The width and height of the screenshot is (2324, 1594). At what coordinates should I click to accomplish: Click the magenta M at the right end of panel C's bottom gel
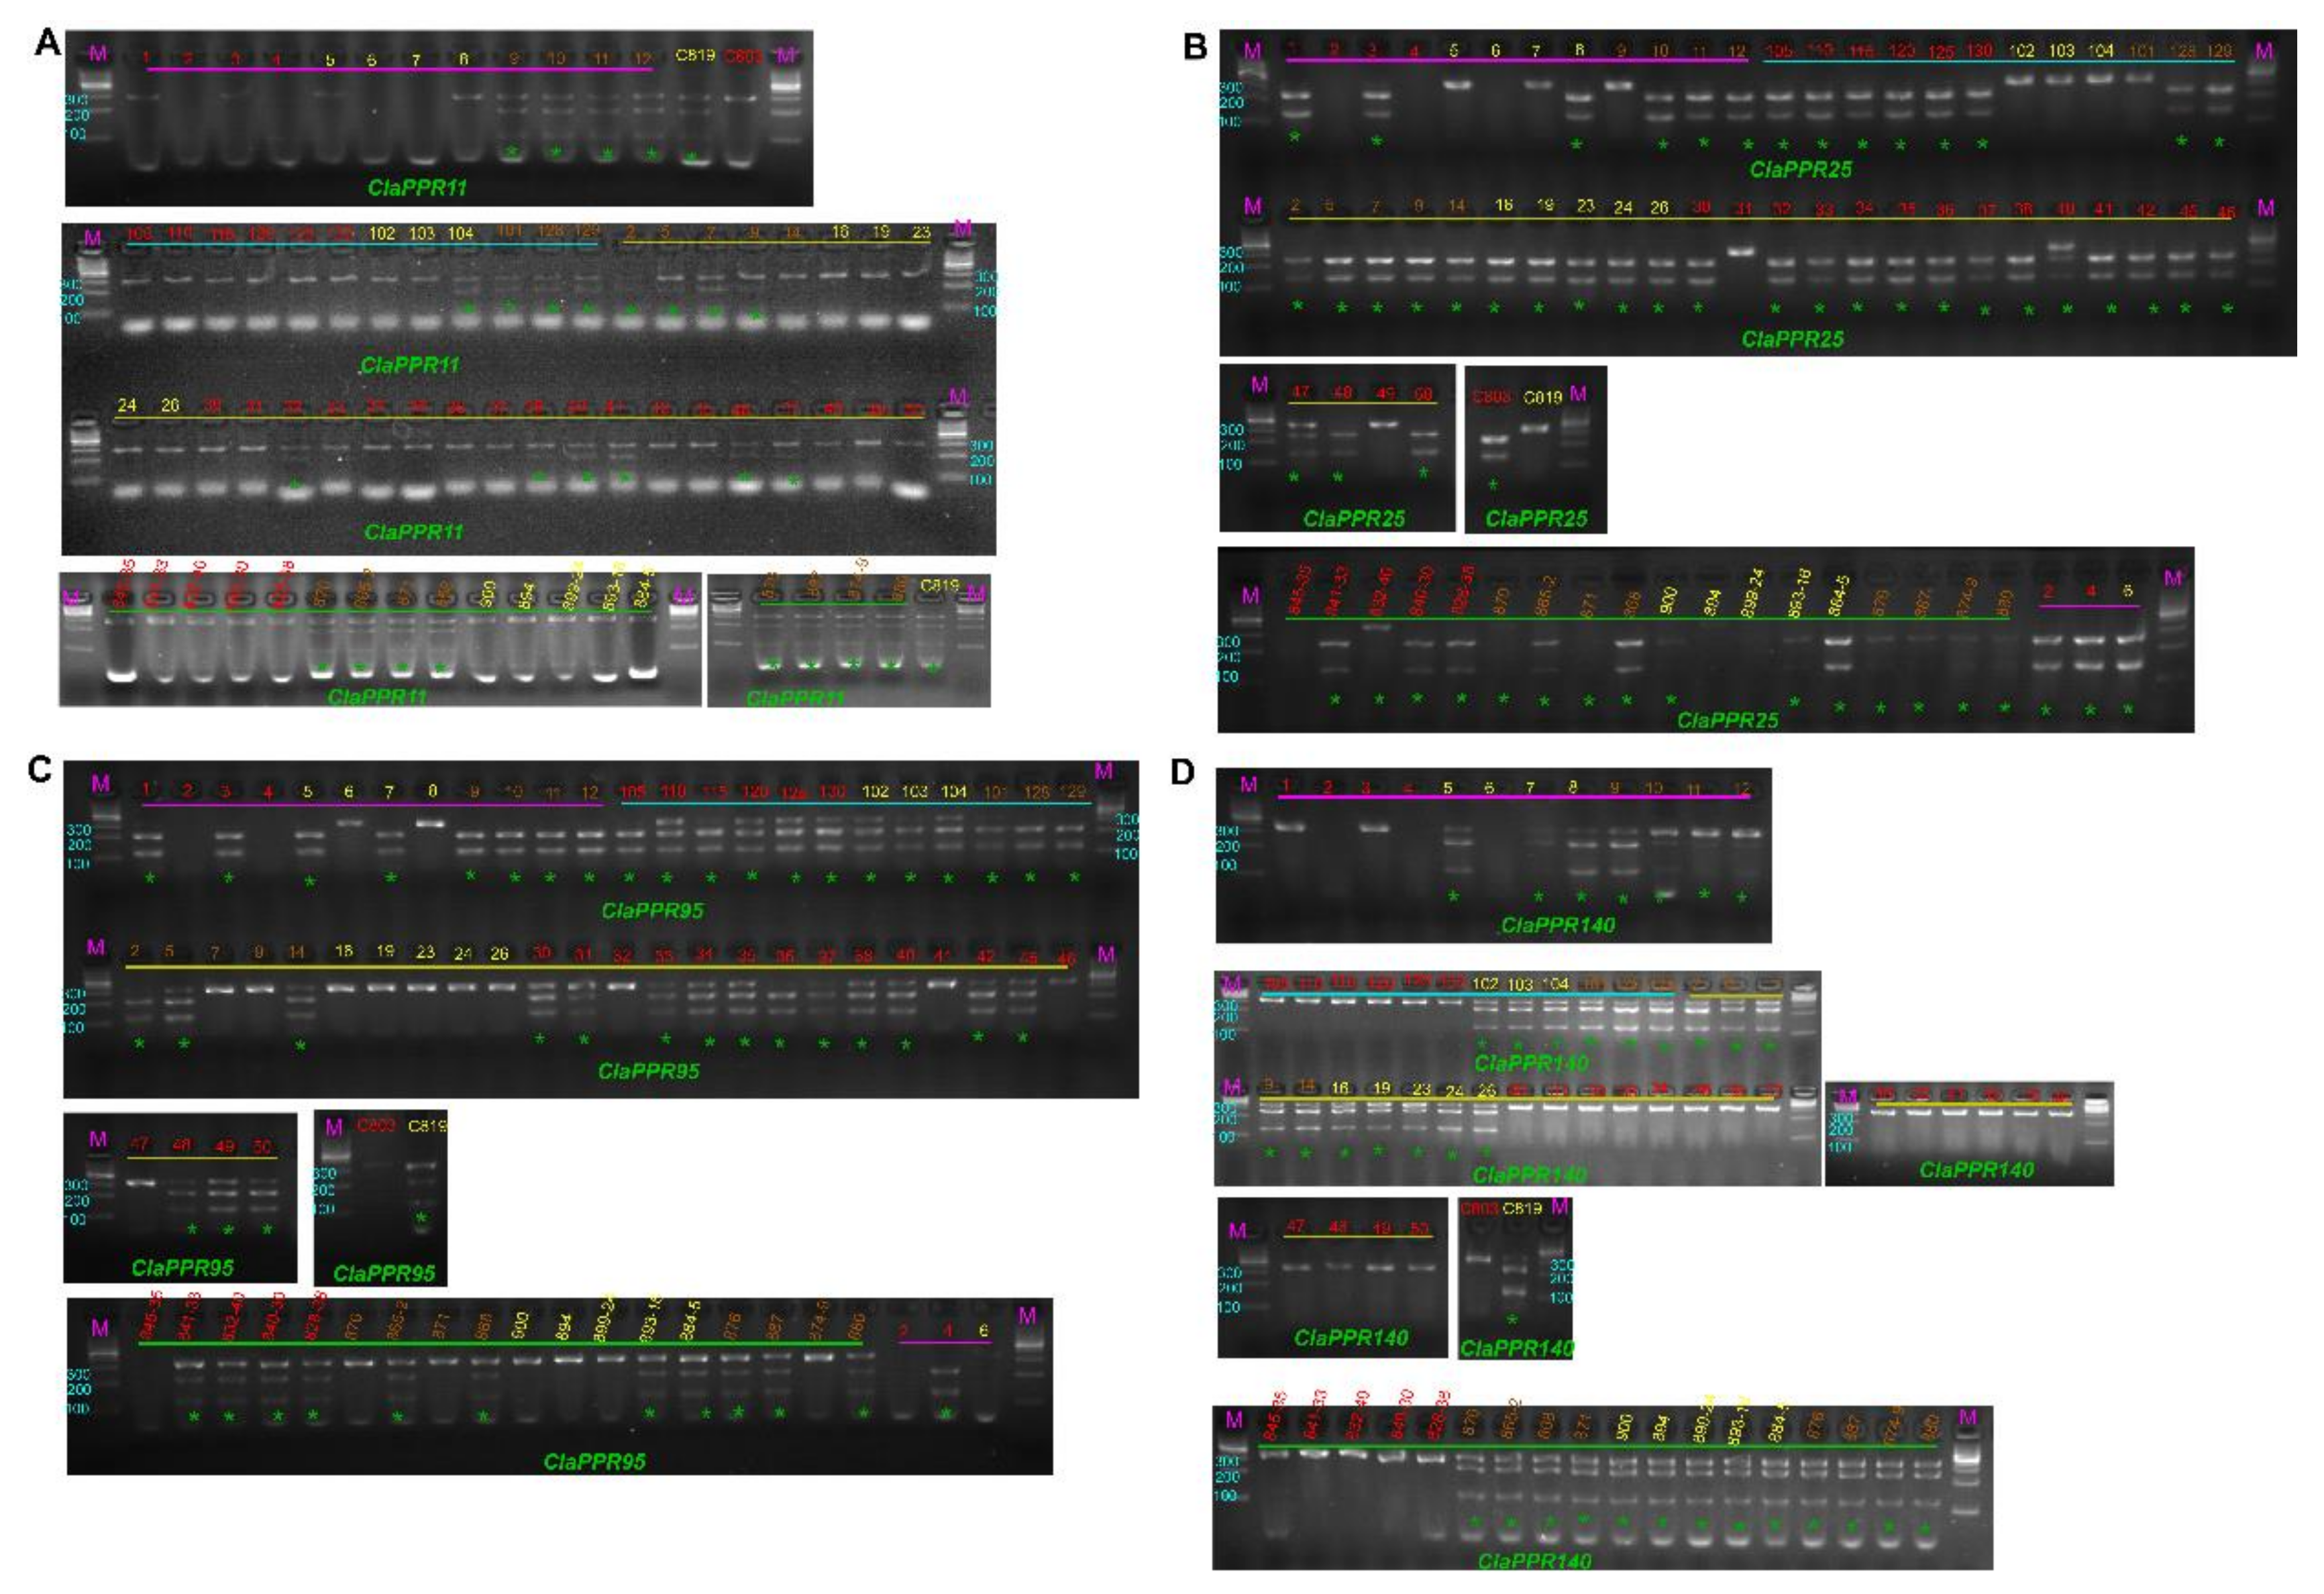click(x=1027, y=1316)
